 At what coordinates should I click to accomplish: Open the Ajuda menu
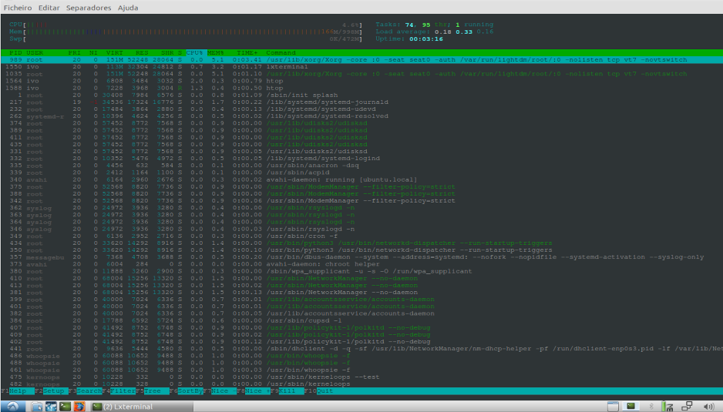tap(128, 7)
